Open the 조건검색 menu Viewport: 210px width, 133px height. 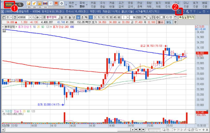point(121,5)
